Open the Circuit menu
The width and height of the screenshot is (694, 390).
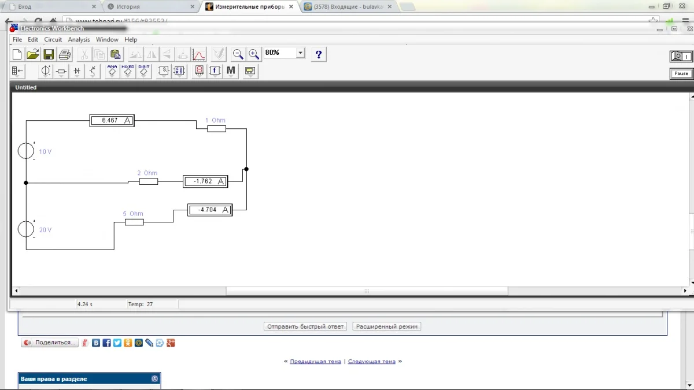53,39
